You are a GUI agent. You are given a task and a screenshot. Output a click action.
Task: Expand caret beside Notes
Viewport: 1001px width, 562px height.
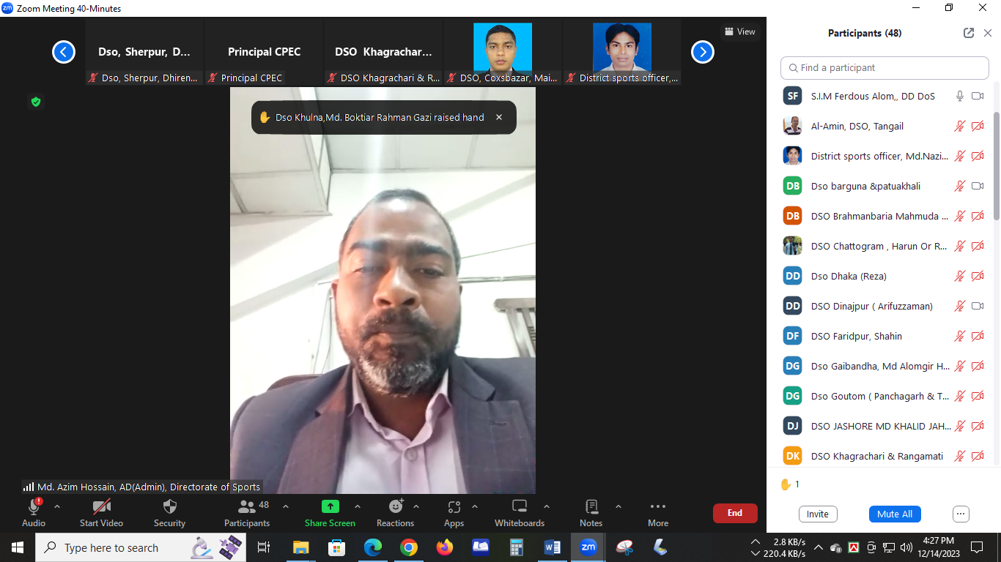pos(618,506)
